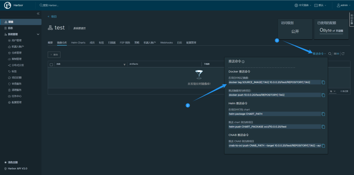The height and width of the screenshot is (175, 354).
Task: Copy the helm package command
Action: (x=323, y=114)
